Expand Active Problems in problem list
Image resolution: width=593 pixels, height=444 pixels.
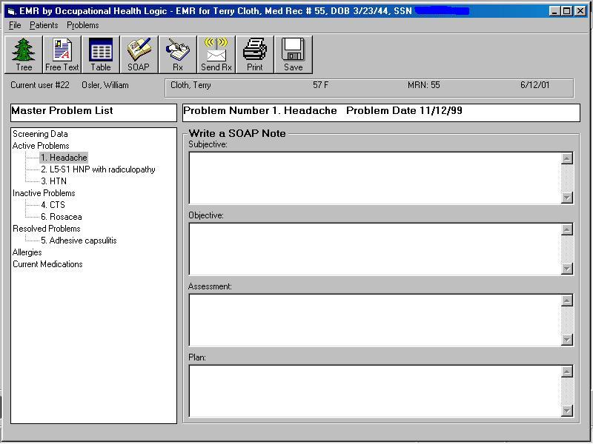click(x=41, y=146)
